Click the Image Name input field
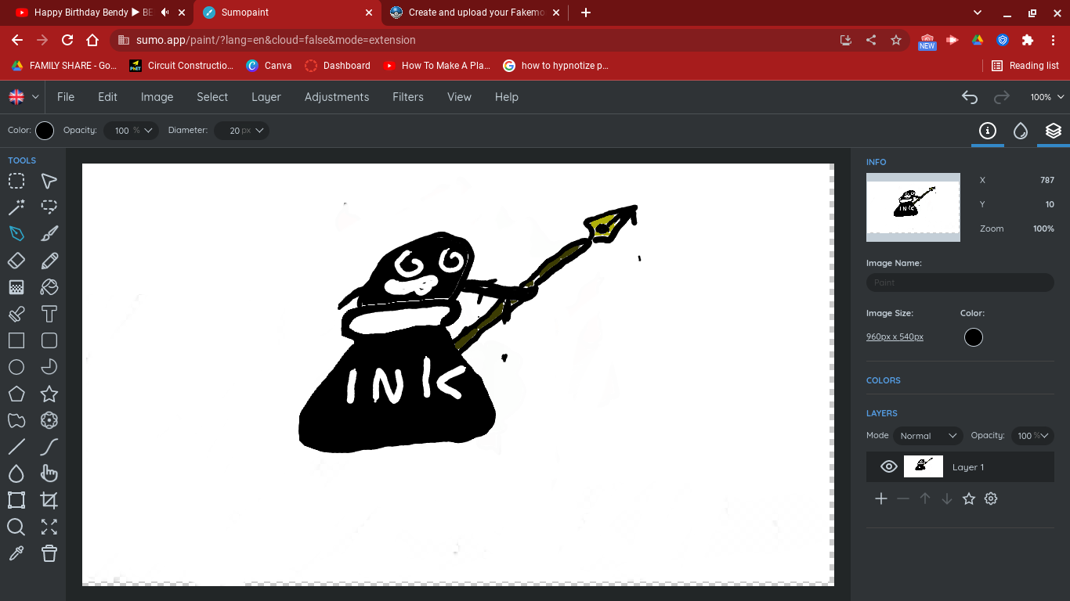 [960, 283]
